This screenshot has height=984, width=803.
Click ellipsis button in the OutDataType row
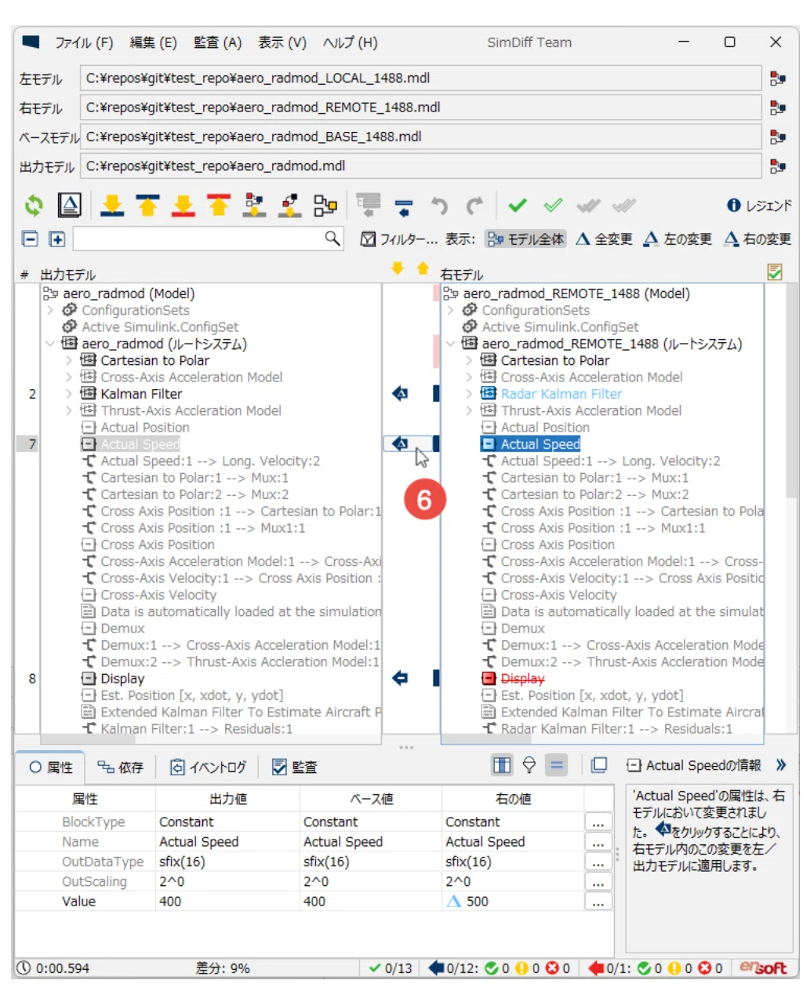598,862
